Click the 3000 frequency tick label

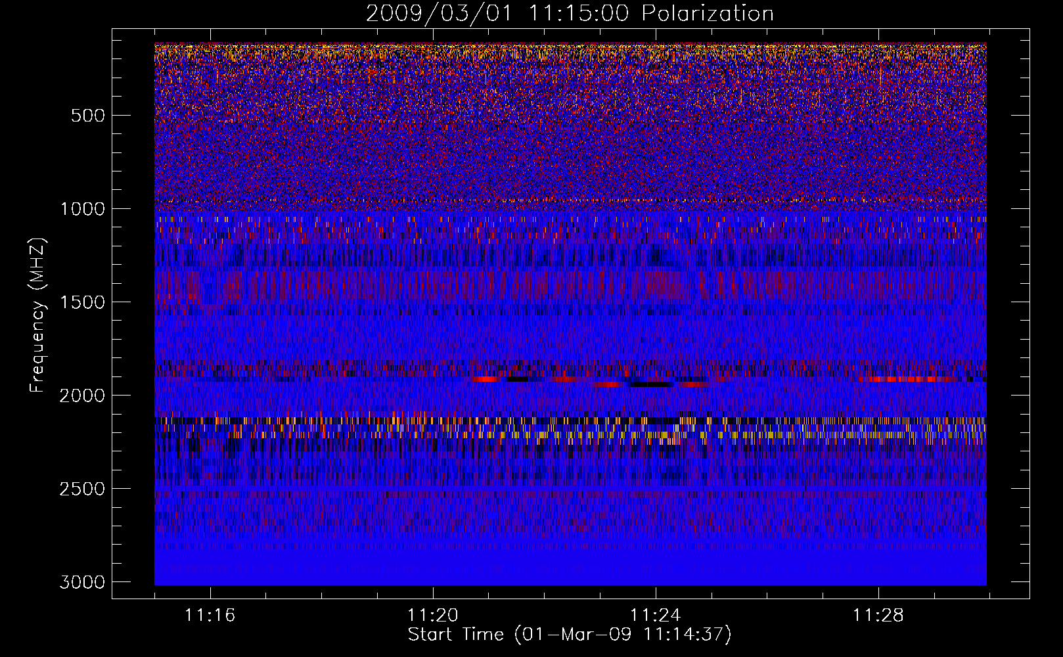coord(82,582)
